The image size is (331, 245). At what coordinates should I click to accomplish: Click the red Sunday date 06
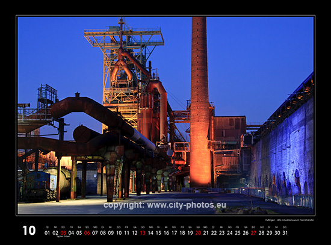[87, 233]
